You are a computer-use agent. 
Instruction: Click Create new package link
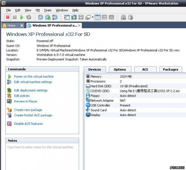click(x=28, y=110)
